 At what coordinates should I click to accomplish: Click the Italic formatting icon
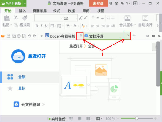tap(41, 26)
